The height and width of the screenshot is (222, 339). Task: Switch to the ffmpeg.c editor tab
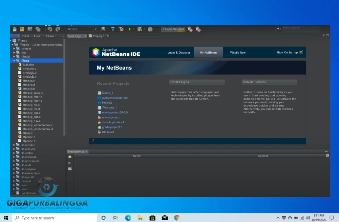pos(98,36)
